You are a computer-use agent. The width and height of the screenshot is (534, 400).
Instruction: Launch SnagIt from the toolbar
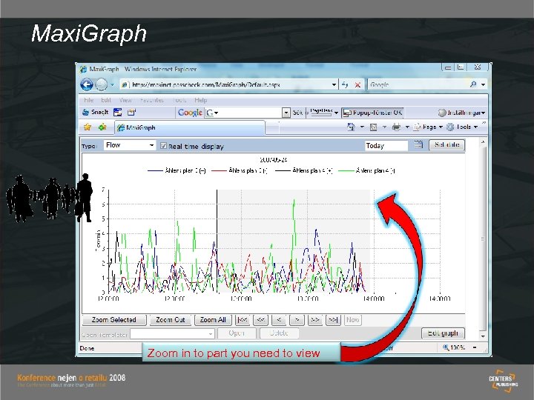(96, 112)
